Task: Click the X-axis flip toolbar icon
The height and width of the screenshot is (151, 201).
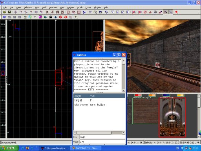Action: click(x=16, y=12)
